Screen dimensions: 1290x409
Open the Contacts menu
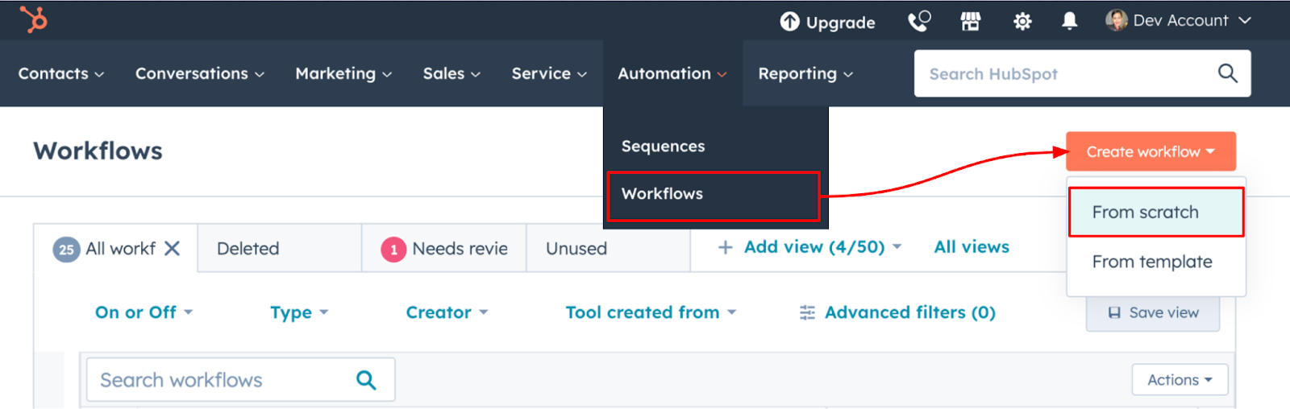pyautogui.click(x=61, y=73)
